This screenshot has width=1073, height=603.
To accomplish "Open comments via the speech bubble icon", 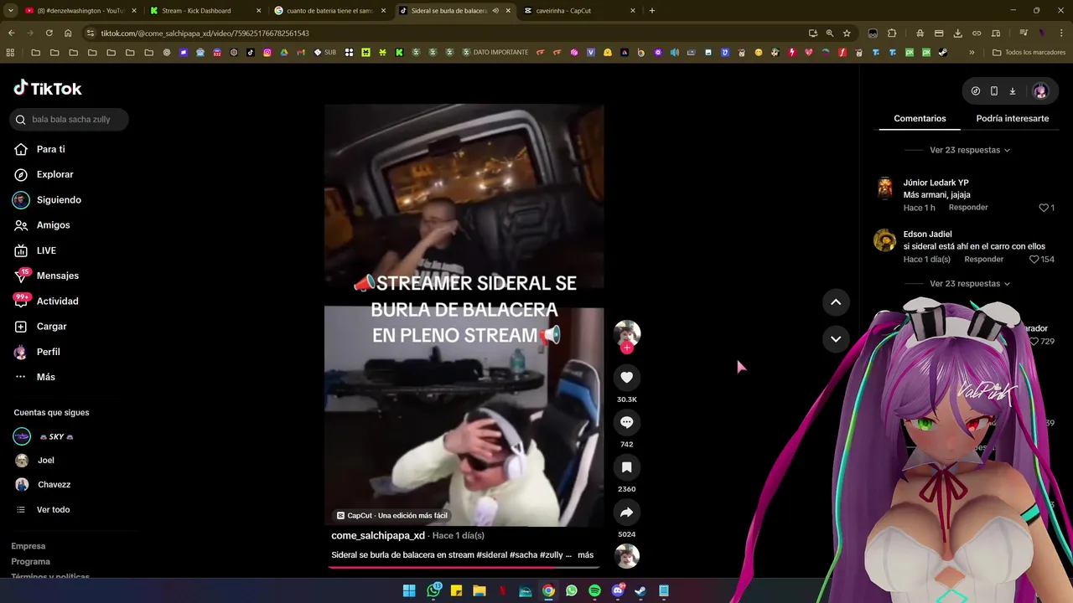I will (626, 422).
